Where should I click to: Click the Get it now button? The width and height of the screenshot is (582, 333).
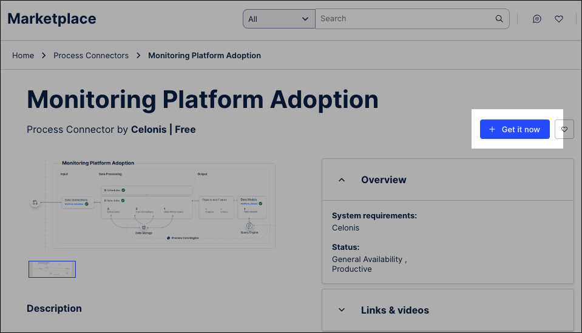tap(515, 129)
